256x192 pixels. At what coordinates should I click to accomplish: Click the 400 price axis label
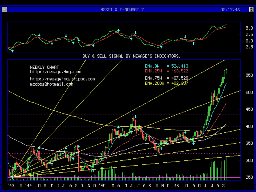(x=249, y=126)
